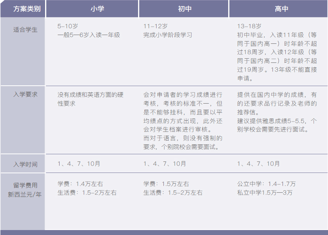This screenshot has width=328, height=235.
Task: Click the 13–18岁 age text
Action: tap(249, 27)
